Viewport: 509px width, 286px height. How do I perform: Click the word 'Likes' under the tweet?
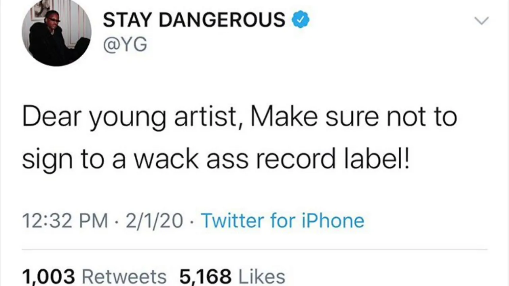261,276
